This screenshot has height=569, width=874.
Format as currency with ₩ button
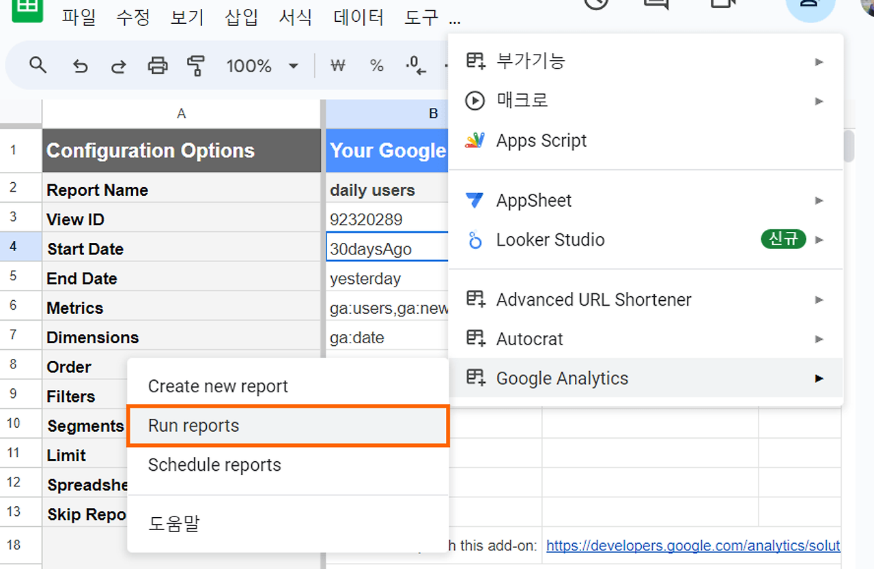pyautogui.click(x=338, y=66)
